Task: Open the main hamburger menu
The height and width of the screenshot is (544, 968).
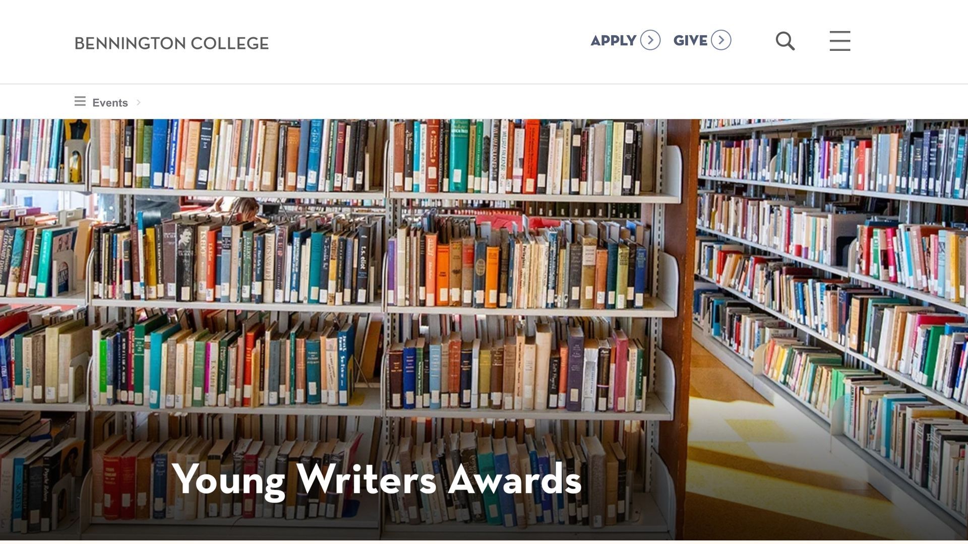Action: [x=839, y=41]
